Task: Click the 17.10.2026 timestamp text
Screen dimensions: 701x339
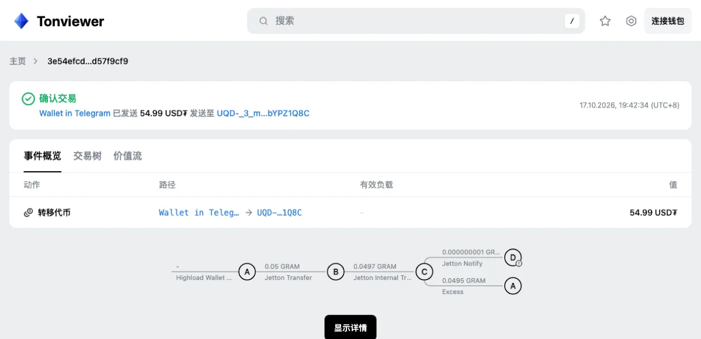Action: tap(629, 105)
